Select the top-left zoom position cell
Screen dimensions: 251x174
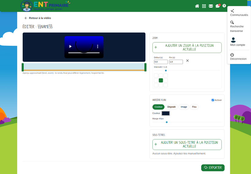(156, 75)
